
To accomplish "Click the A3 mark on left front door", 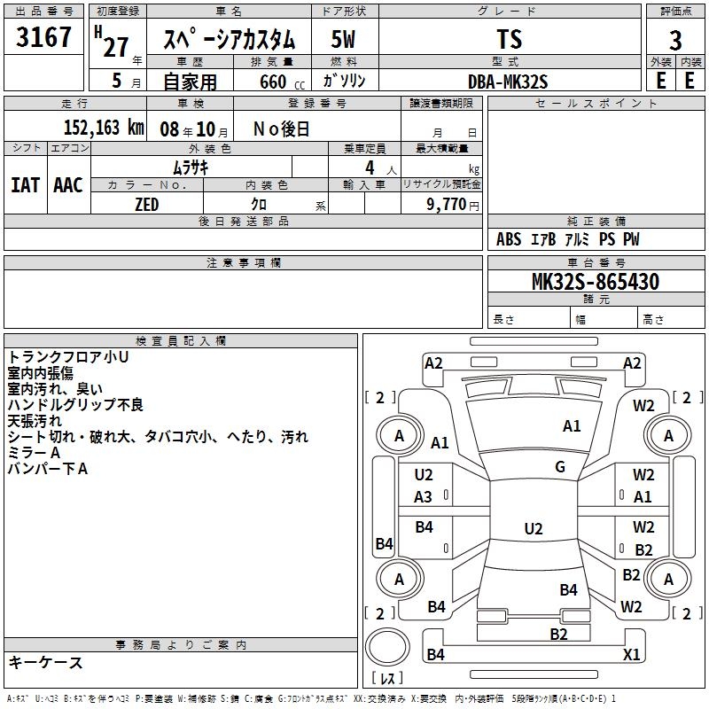I will pyautogui.click(x=424, y=497).
